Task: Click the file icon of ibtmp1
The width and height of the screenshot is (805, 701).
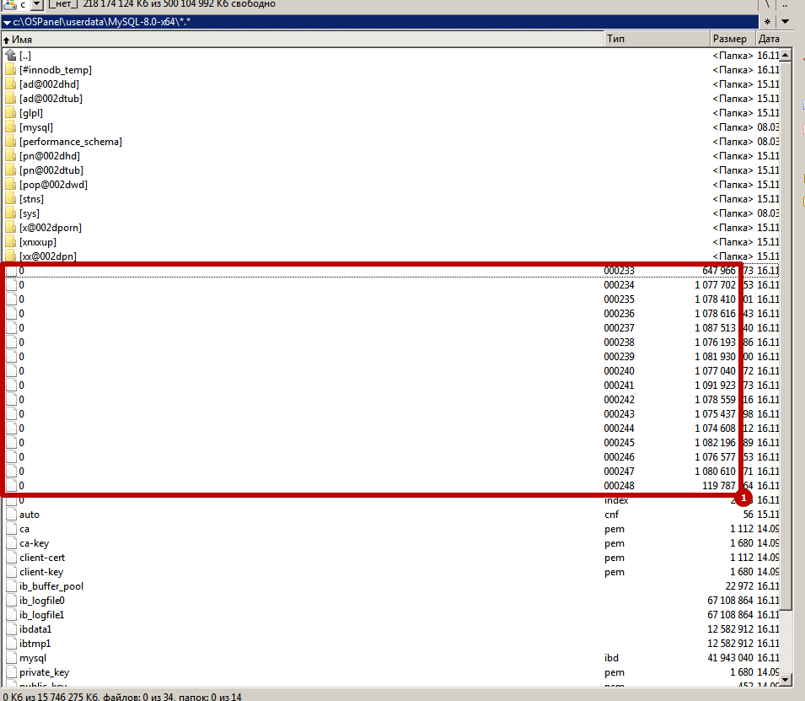Action: (x=11, y=644)
